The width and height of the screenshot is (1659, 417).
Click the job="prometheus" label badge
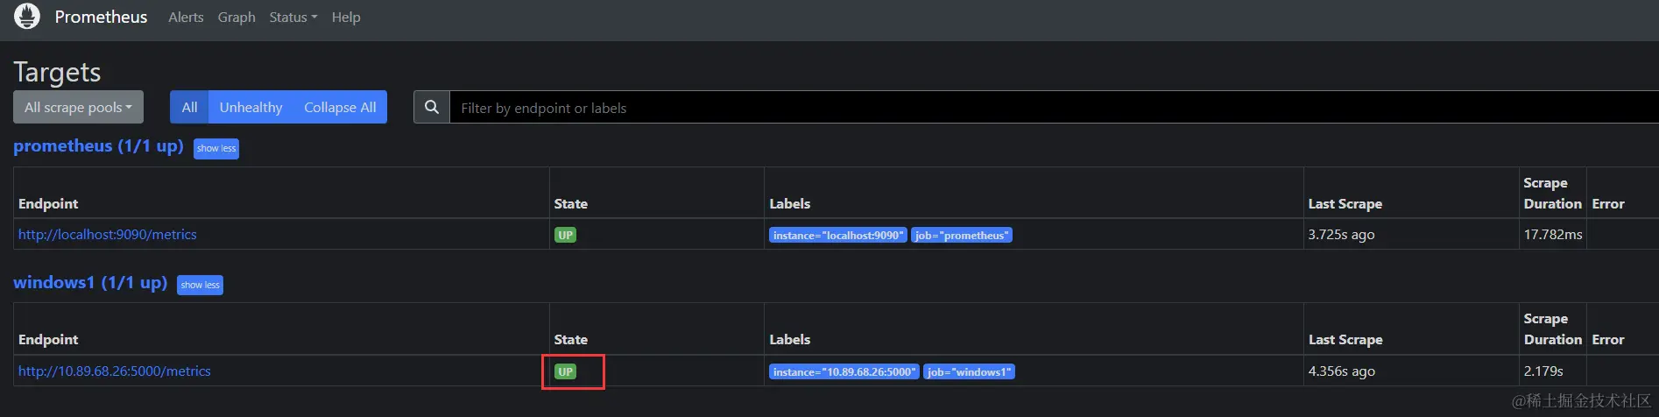click(x=962, y=235)
